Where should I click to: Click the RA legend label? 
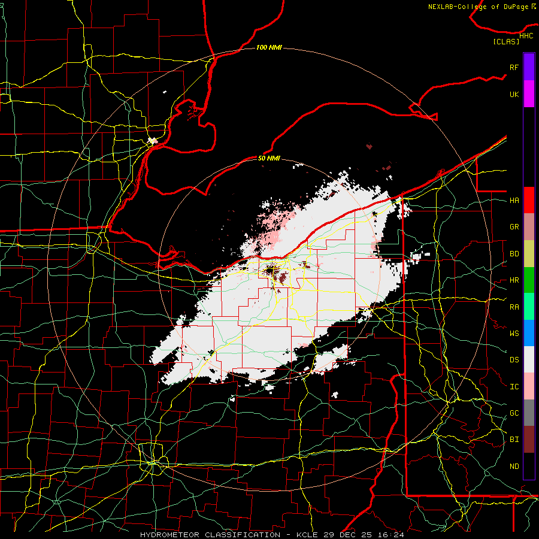(514, 307)
